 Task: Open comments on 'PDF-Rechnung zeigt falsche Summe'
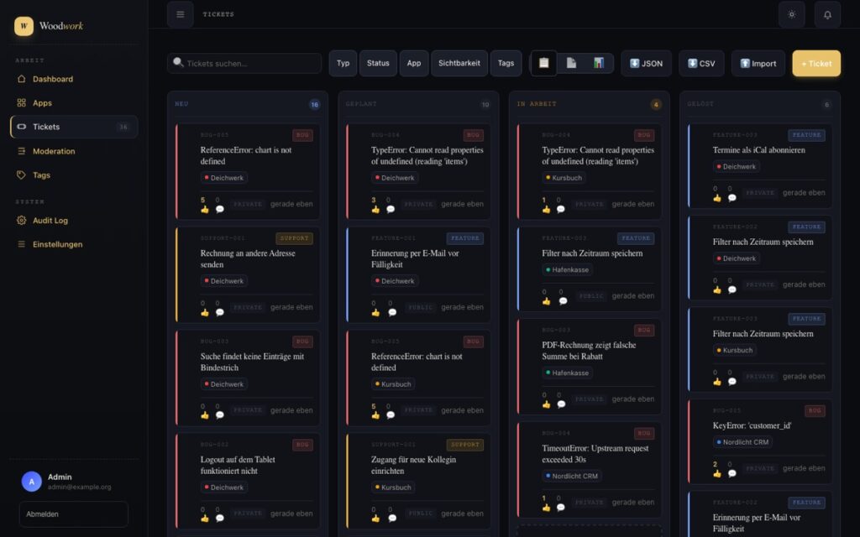click(561, 400)
